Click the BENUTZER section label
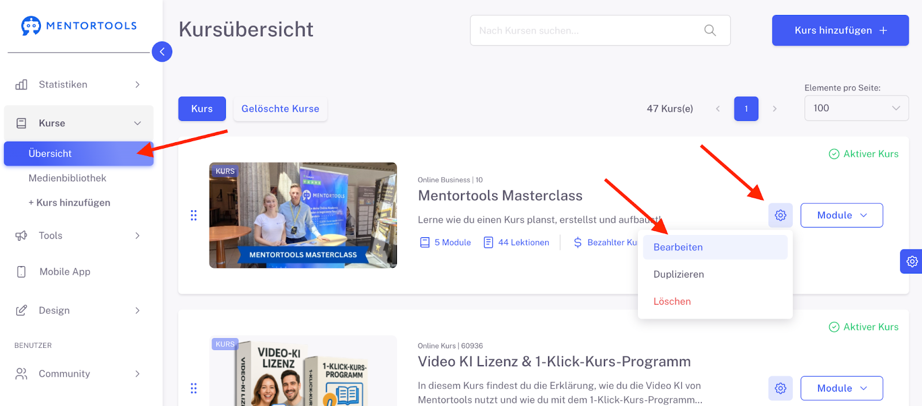 [33, 346]
